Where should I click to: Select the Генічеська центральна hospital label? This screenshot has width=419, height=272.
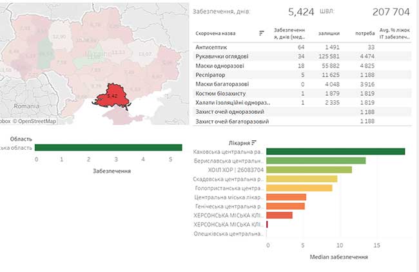pos(228,206)
